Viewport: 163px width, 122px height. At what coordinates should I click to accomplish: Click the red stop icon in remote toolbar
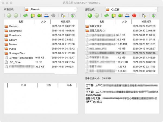[134, 15]
